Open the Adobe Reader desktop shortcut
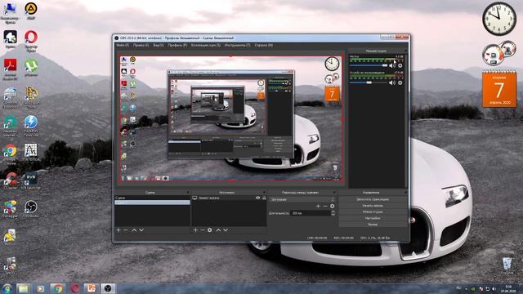523x294 pixels. [x=10, y=69]
